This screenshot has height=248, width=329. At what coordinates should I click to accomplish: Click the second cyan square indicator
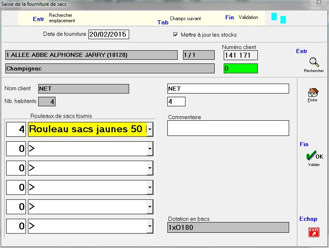pyautogui.click(x=283, y=20)
